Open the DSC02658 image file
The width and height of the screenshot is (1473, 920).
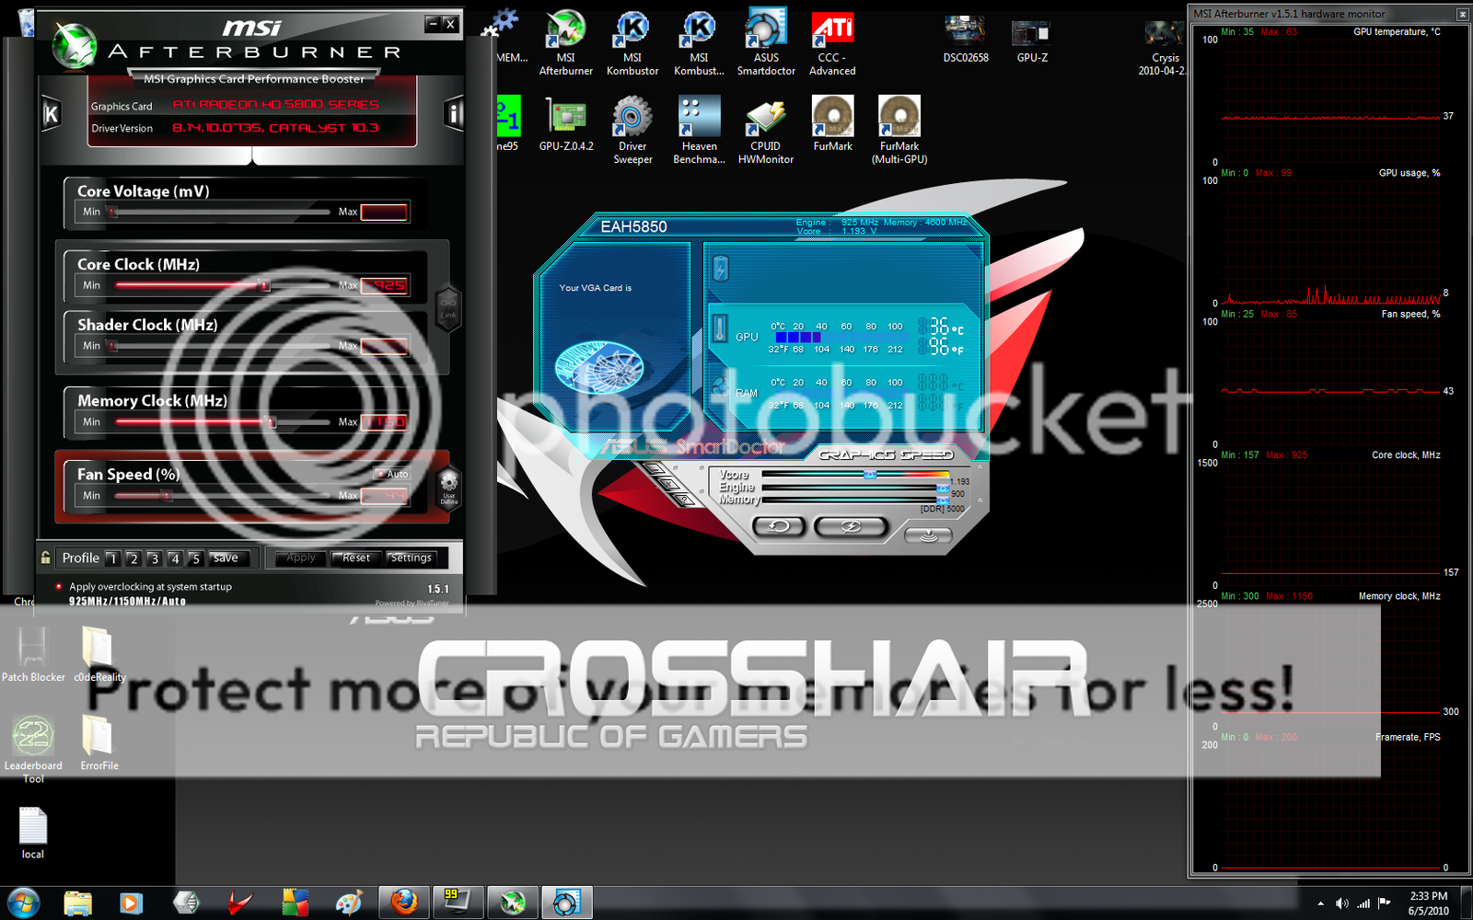click(x=966, y=39)
